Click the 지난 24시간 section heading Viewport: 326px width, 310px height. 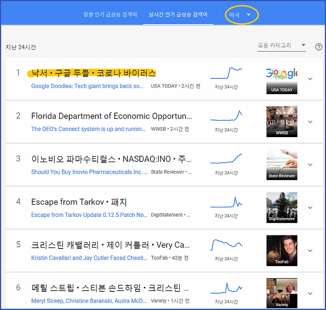pyautogui.click(x=21, y=47)
